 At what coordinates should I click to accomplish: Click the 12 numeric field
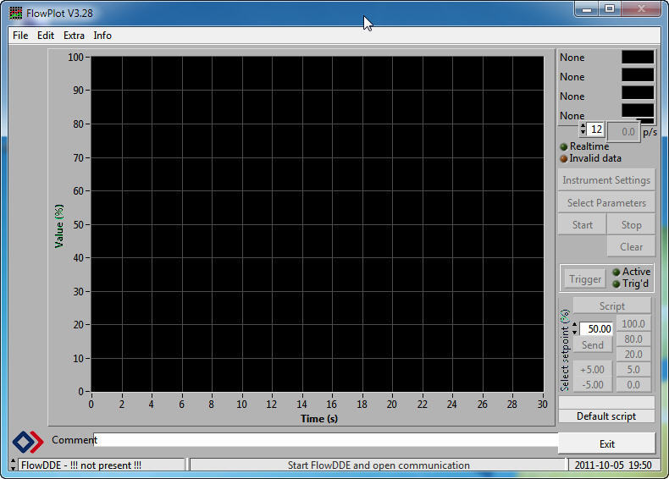pyautogui.click(x=595, y=129)
